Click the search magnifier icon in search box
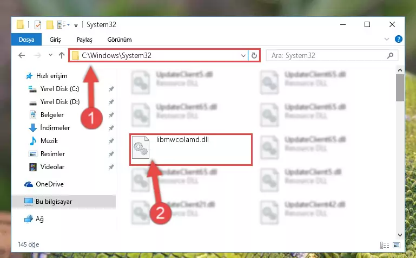 point(390,55)
